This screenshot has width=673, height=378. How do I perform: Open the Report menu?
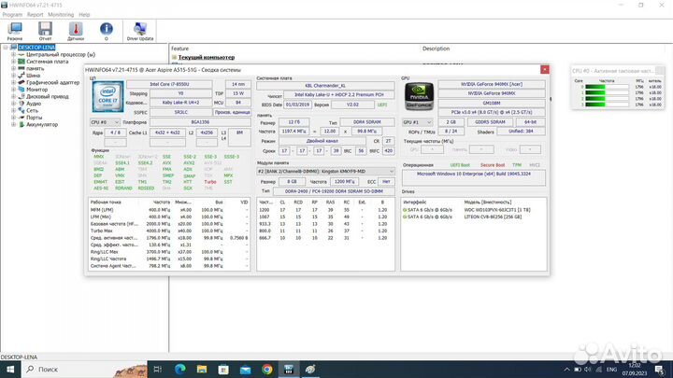[35, 15]
